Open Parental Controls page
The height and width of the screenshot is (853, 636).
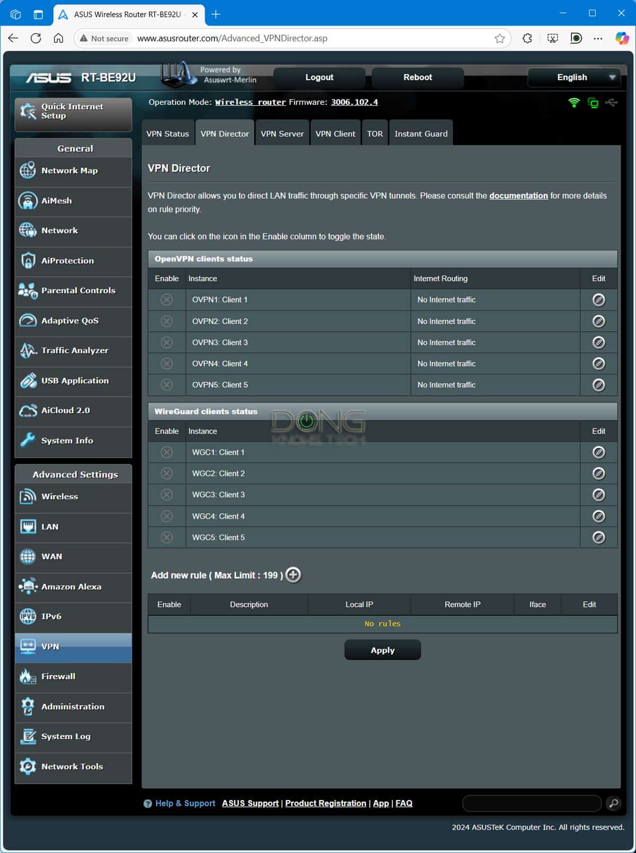point(73,291)
